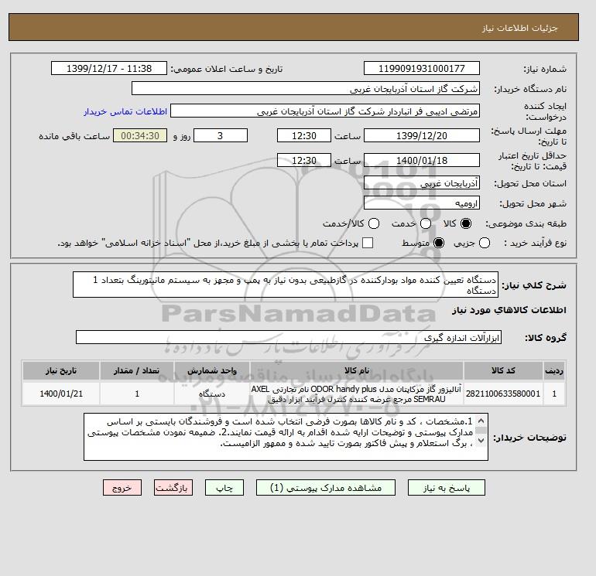Click the توضیحات خریدار text area
596x576 pixels.
(286, 437)
